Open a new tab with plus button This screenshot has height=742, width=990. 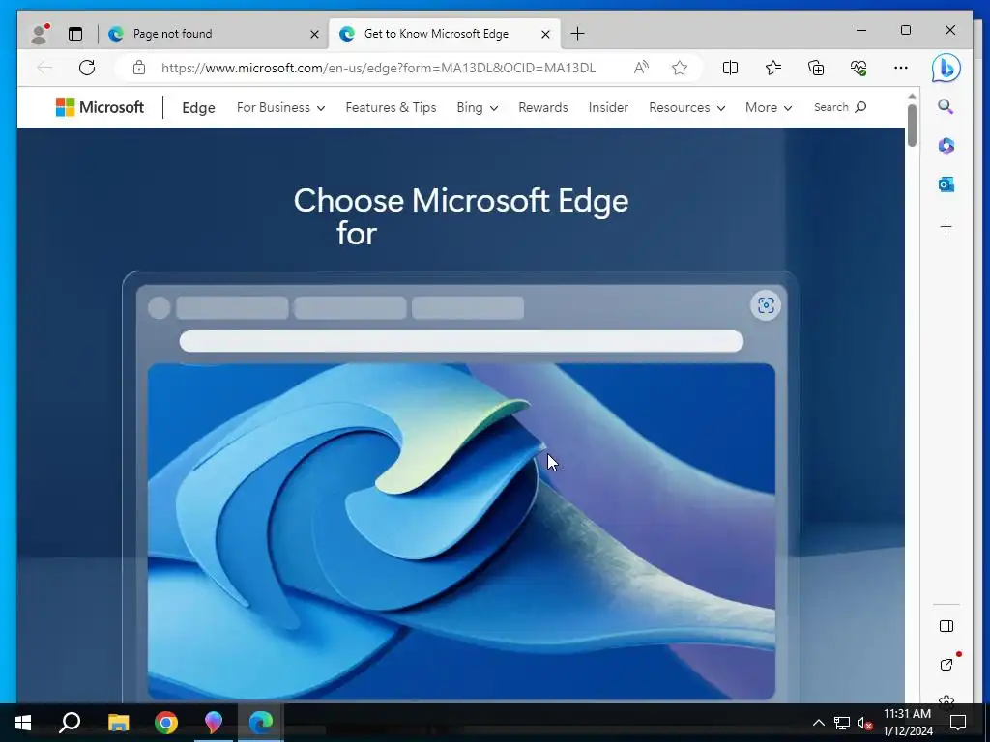pyautogui.click(x=577, y=34)
